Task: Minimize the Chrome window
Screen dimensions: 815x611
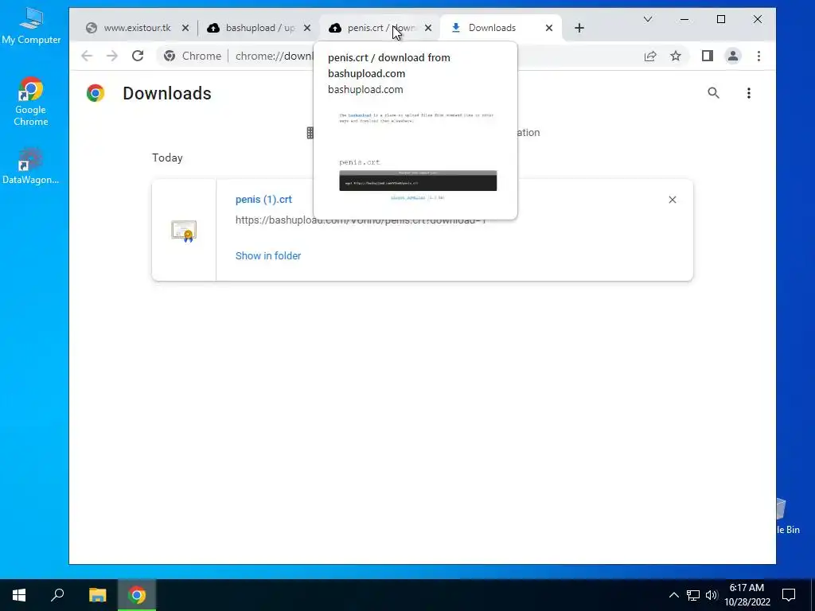Action: [684, 19]
